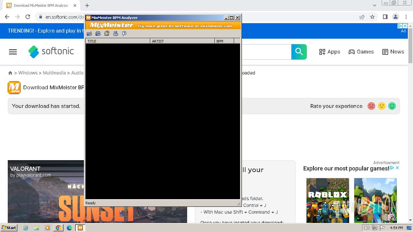The height and width of the screenshot is (232, 413).
Task: Launch Internet Explorer from taskbar
Action: pos(25,228)
